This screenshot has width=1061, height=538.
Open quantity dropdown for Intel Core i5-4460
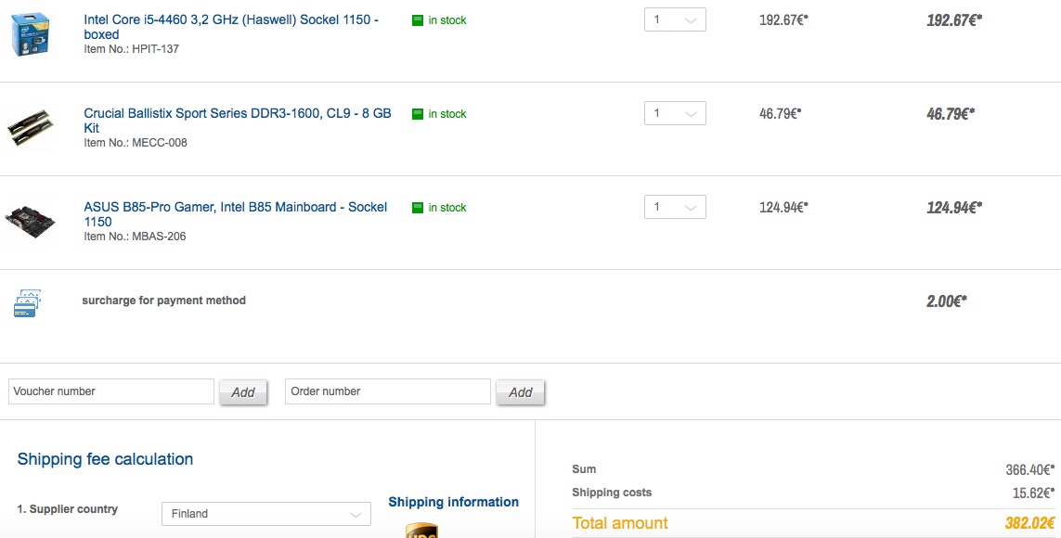click(x=675, y=19)
